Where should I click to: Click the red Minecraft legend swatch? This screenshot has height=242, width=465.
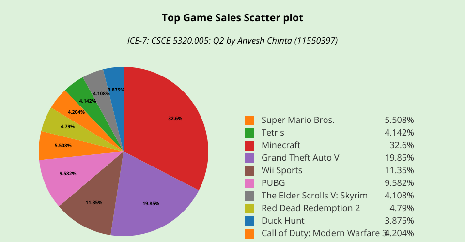tap(249, 145)
